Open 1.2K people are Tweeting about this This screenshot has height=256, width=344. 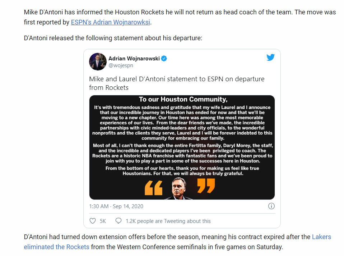click(168, 221)
